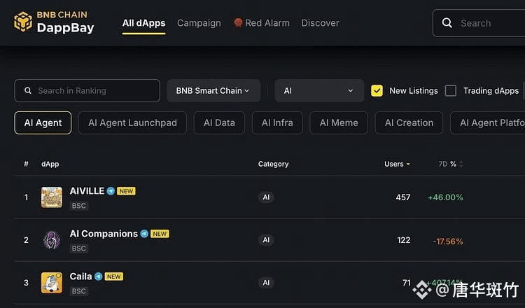The height and width of the screenshot is (308, 525).
Task: Click the -17.56% change value
Action: pos(448,241)
